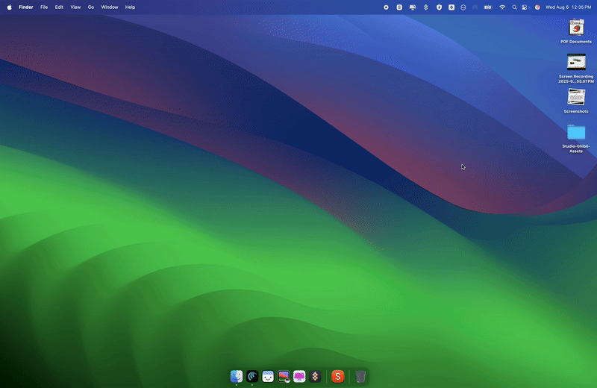Click the white square menu bar icon

pos(451,7)
